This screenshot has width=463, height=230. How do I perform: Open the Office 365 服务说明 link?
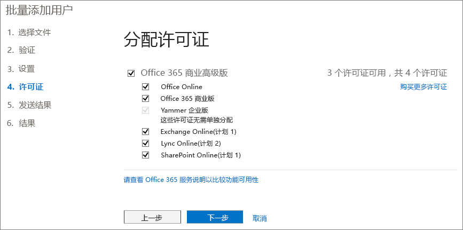tap(191, 180)
